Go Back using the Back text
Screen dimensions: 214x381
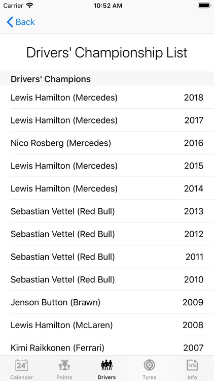(x=25, y=22)
